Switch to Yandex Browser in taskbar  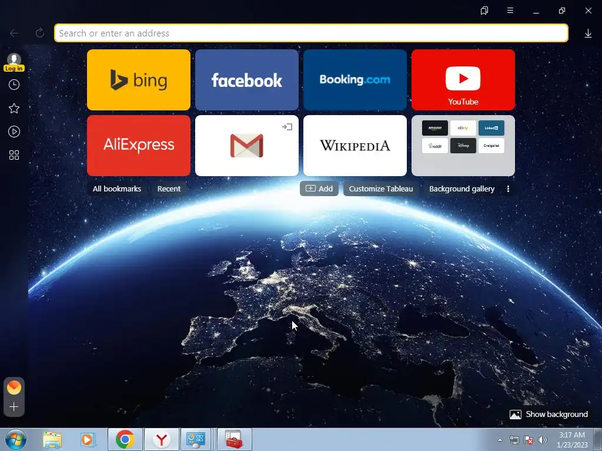pyautogui.click(x=162, y=439)
